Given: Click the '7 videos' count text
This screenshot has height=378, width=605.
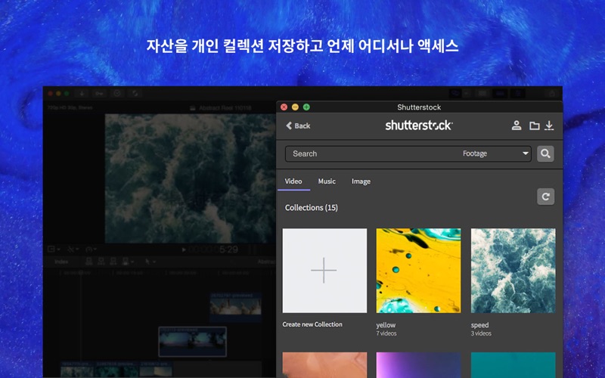Looking at the screenshot, I should tap(386, 333).
